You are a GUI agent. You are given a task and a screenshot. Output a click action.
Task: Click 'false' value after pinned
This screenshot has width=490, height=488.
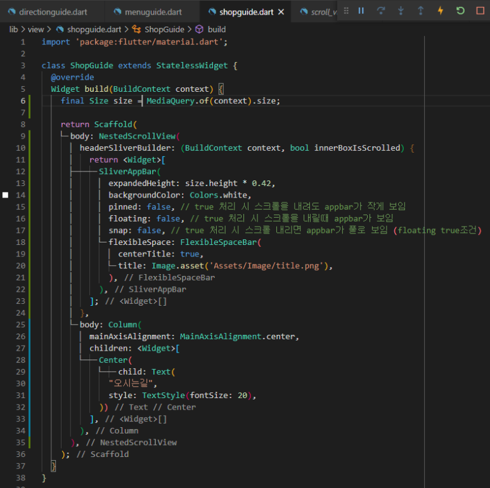158,207
